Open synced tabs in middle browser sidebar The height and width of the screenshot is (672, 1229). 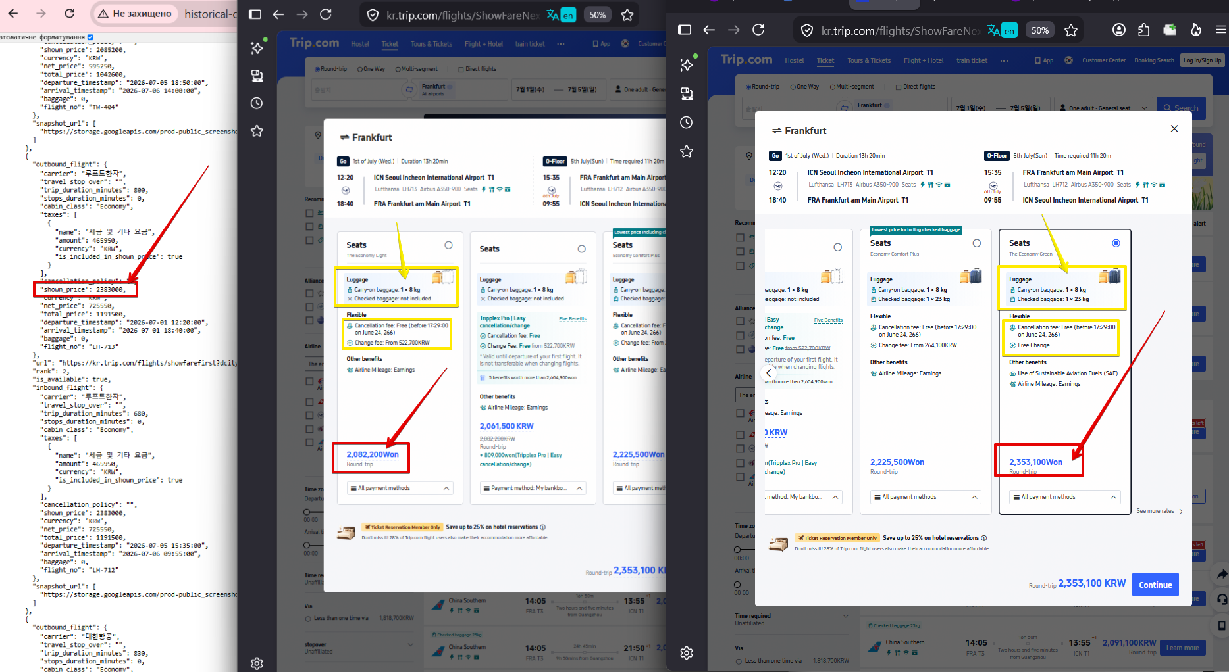tap(257, 76)
